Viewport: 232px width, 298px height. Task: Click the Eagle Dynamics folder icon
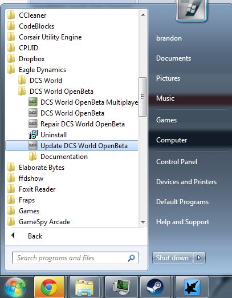(11, 70)
